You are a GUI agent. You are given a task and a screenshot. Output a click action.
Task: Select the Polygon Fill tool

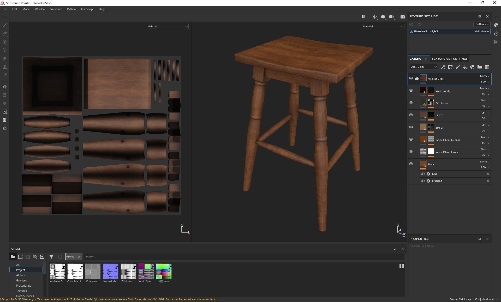5,50
